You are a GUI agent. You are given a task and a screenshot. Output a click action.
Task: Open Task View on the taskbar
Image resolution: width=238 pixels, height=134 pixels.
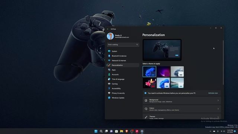(106, 131)
